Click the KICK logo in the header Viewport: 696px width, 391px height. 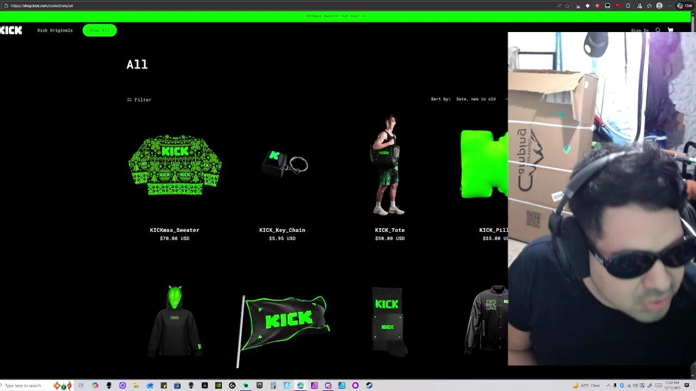tap(11, 30)
